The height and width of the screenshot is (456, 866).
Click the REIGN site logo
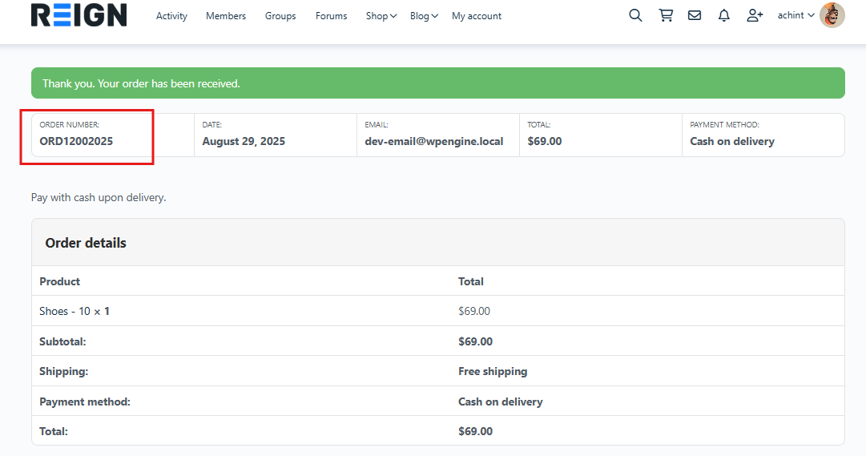coord(79,15)
